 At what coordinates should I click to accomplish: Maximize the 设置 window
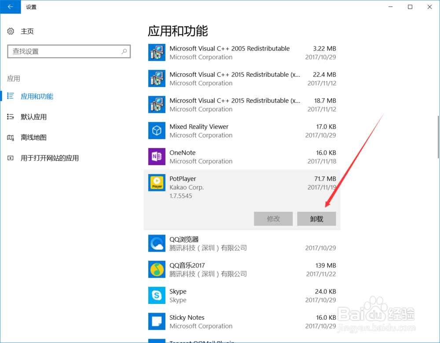tap(410, 7)
